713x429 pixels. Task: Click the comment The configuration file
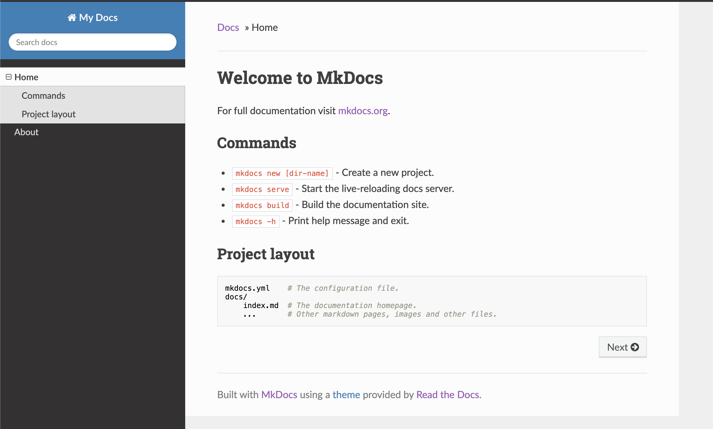[x=343, y=288]
